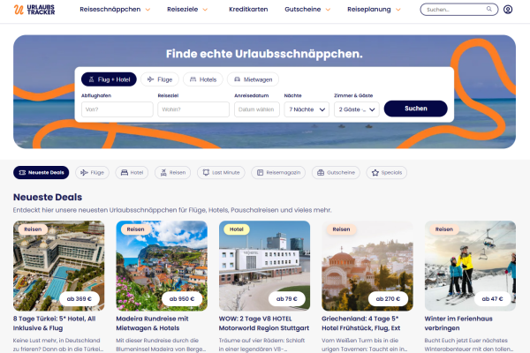Screen dimensions: 530x353
Task: Filter deals by Hotel chip
Action: 132,173
